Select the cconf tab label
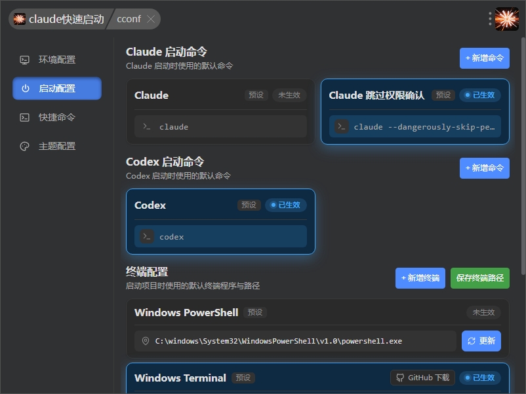526x394 pixels. tap(129, 19)
